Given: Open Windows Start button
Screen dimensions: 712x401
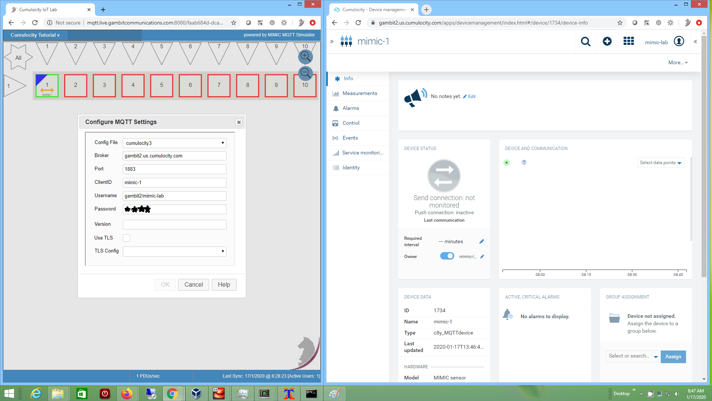Looking at the screenshot, I should click(9, 394).
